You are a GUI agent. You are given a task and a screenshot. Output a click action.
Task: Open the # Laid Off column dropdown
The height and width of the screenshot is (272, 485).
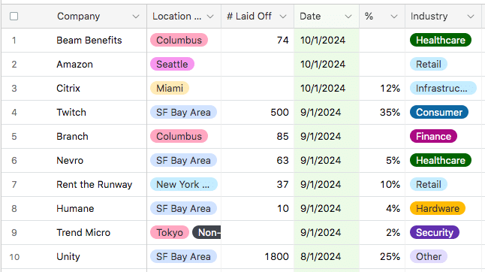[x=283, y=17]
